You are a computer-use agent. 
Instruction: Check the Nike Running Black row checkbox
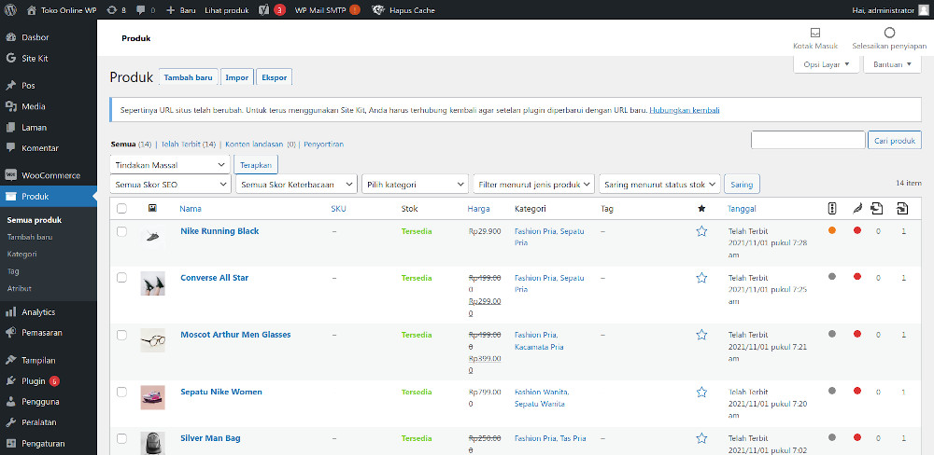coord(121,231)
